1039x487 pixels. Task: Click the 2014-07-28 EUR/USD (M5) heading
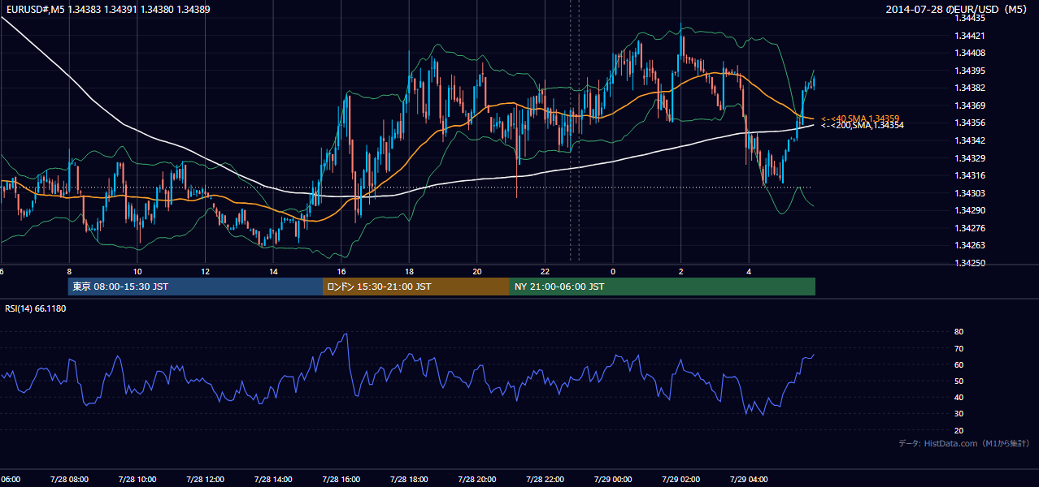pyautogui.click(x=957, y=10)
